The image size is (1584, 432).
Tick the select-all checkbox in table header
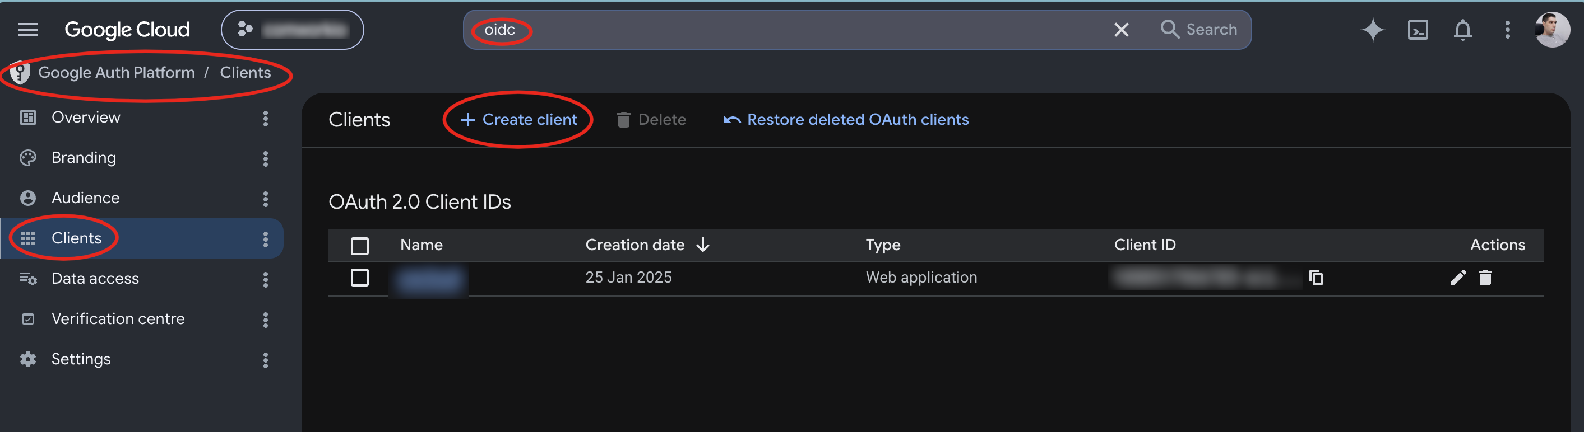pyautogui.click(x=360, y=246)
